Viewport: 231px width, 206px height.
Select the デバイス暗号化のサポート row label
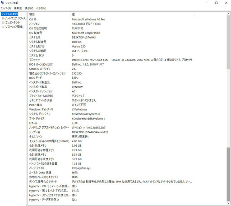tap(43, 182)
